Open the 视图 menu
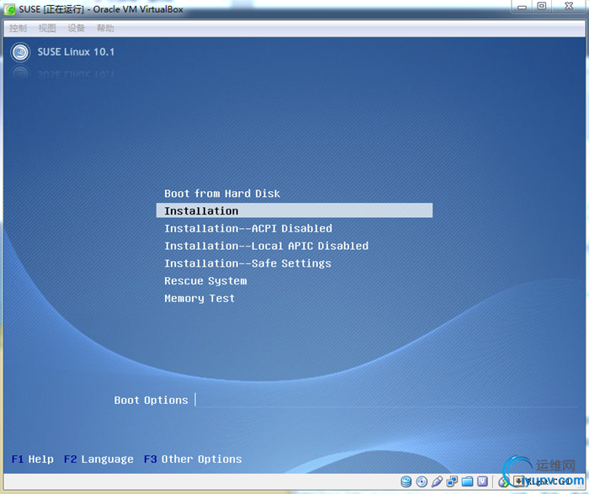Screen dimensions: 589x494 [x=47, y=28]
